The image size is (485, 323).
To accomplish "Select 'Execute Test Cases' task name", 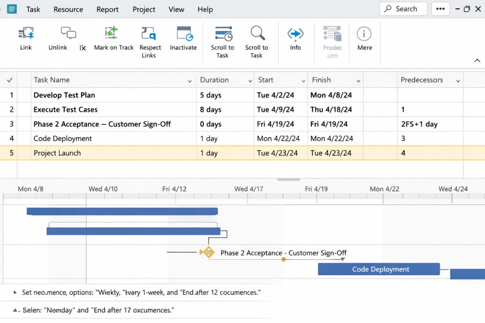I will pos(65,109).
